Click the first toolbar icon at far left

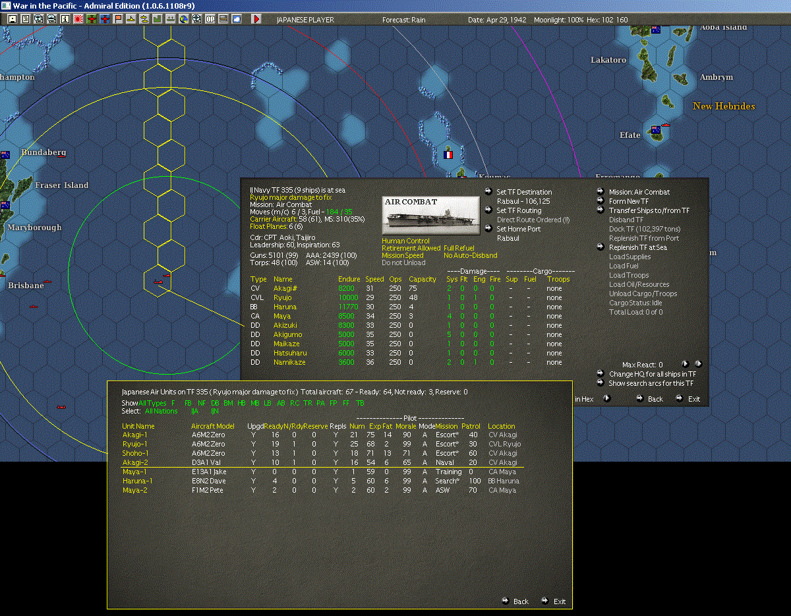pos(12,19)
